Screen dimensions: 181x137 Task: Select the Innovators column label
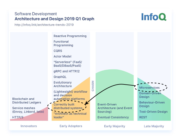(x=29, y=126)
